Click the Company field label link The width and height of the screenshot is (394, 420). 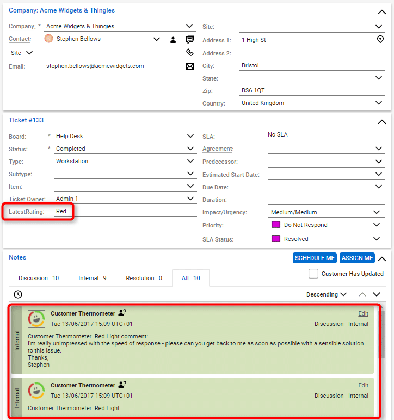[x=22, y=26]
